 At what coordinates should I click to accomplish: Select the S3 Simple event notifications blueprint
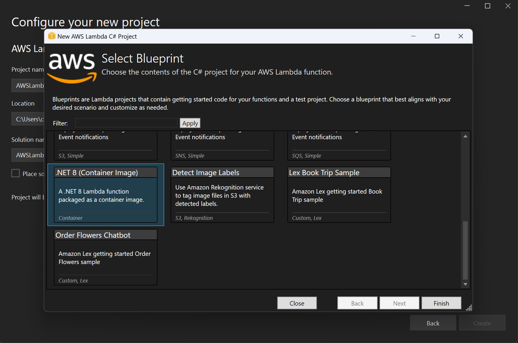click(106, 146)
